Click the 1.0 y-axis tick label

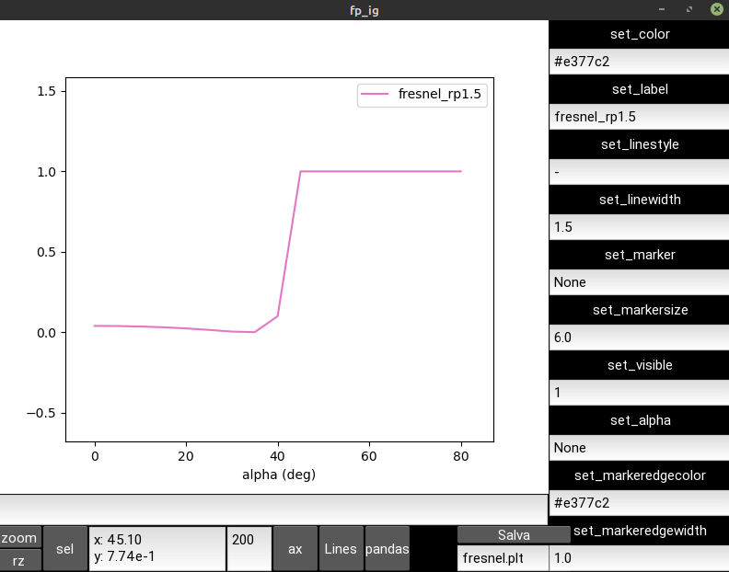pyautogui.click(x=47, y=172)
